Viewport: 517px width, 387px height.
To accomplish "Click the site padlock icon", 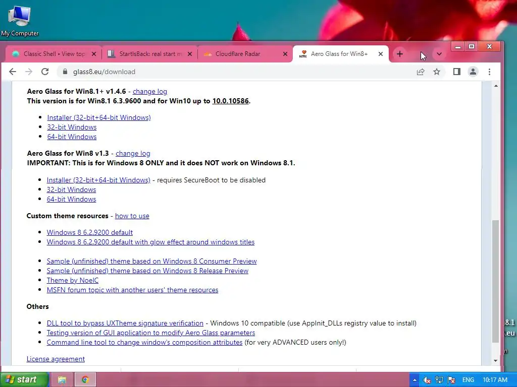I will point(65,72).
